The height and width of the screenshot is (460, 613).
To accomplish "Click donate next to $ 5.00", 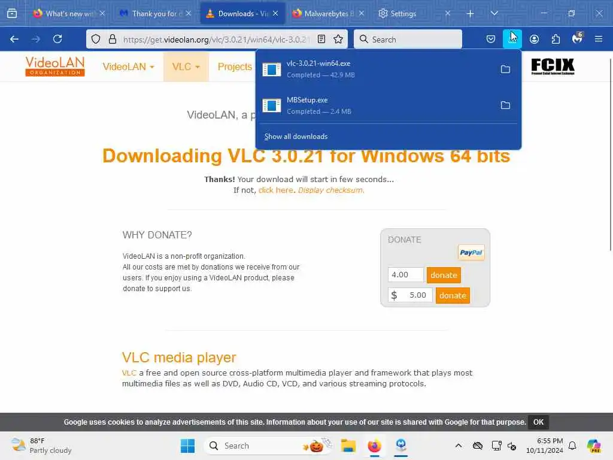I will pos(453,295).
